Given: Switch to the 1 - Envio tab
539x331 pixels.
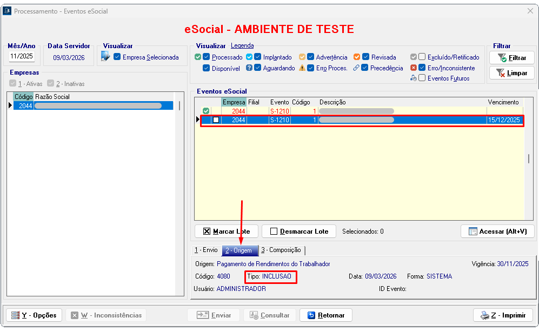Looking at the screenshot, I should click(206, 250).
